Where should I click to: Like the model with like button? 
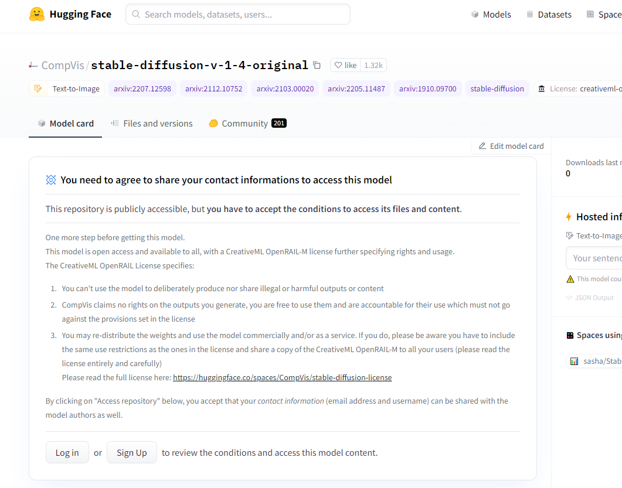point(345,65)
